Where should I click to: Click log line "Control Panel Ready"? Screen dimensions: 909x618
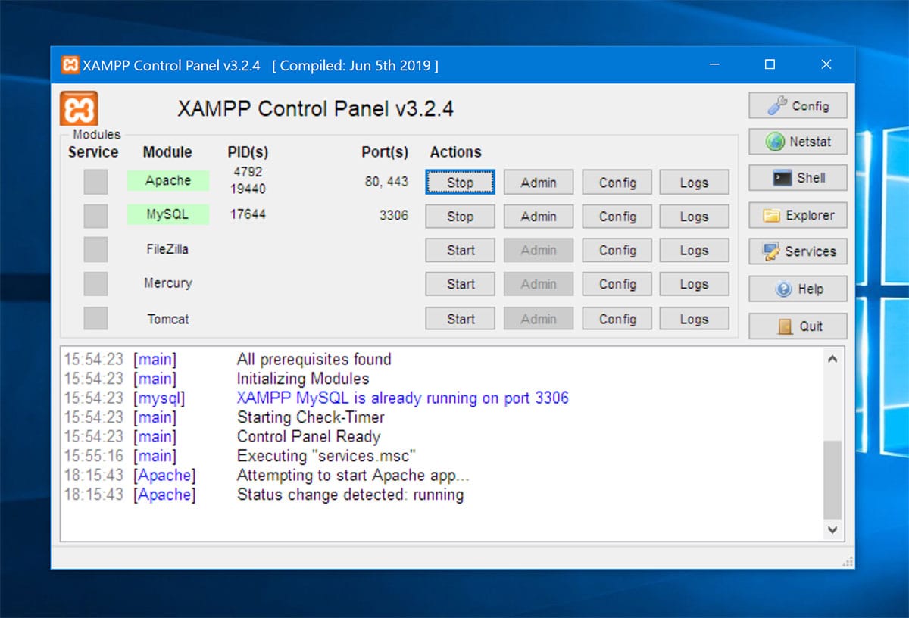pos(308,436)
